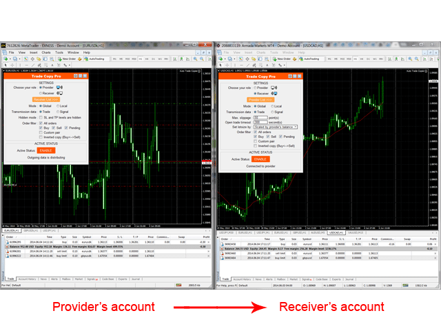The image size is (441, 331).
Task: Open profiles dropdown arrow in Armada Markets toolbar
Action: 234,59
